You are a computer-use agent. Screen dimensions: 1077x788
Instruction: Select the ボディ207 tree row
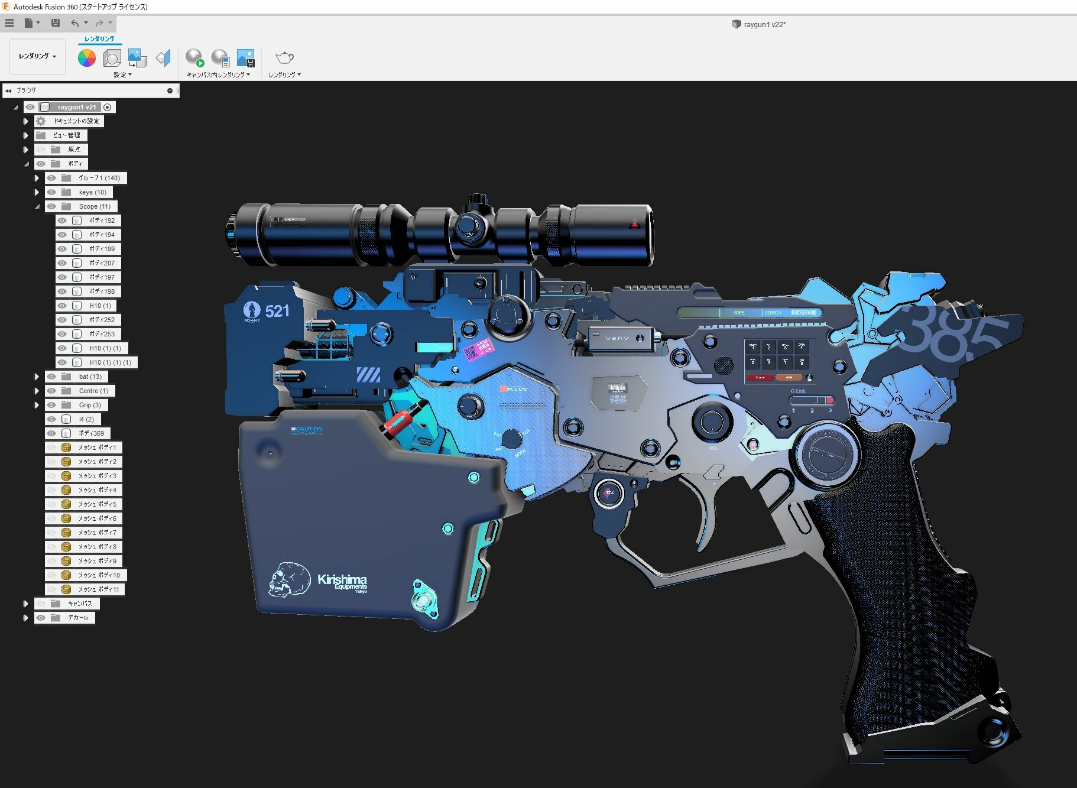click(x=89, y=263)
